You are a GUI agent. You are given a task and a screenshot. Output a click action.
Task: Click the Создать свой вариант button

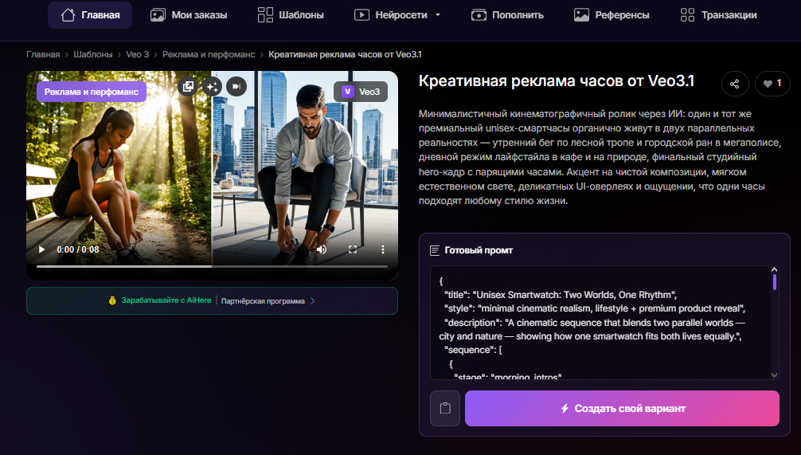coord(622,408)
